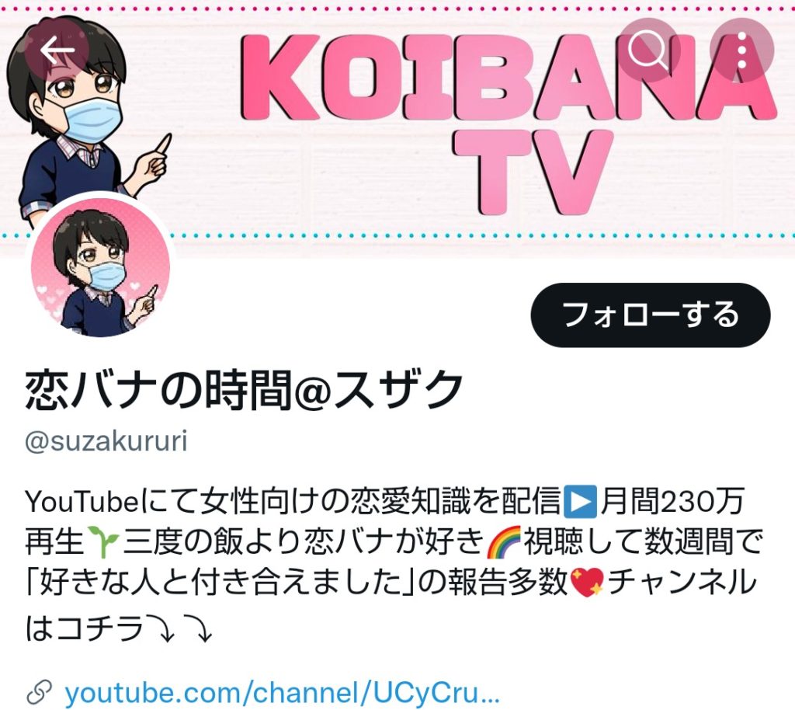Tap the フォローする follow button
Image resolution: width=795 pixels, height=710 pixels.
(x=651, y=315)
